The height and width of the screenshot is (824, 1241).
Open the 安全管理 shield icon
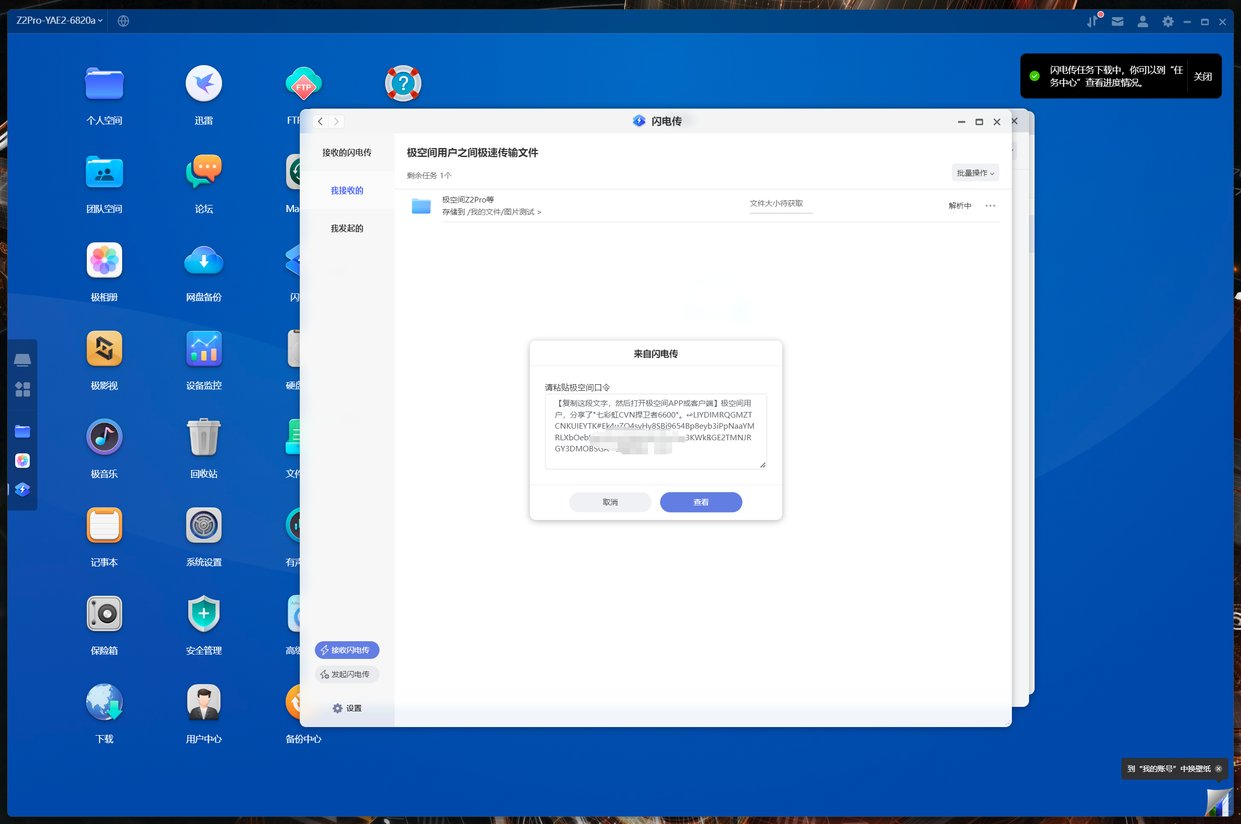tap(204, 613)
